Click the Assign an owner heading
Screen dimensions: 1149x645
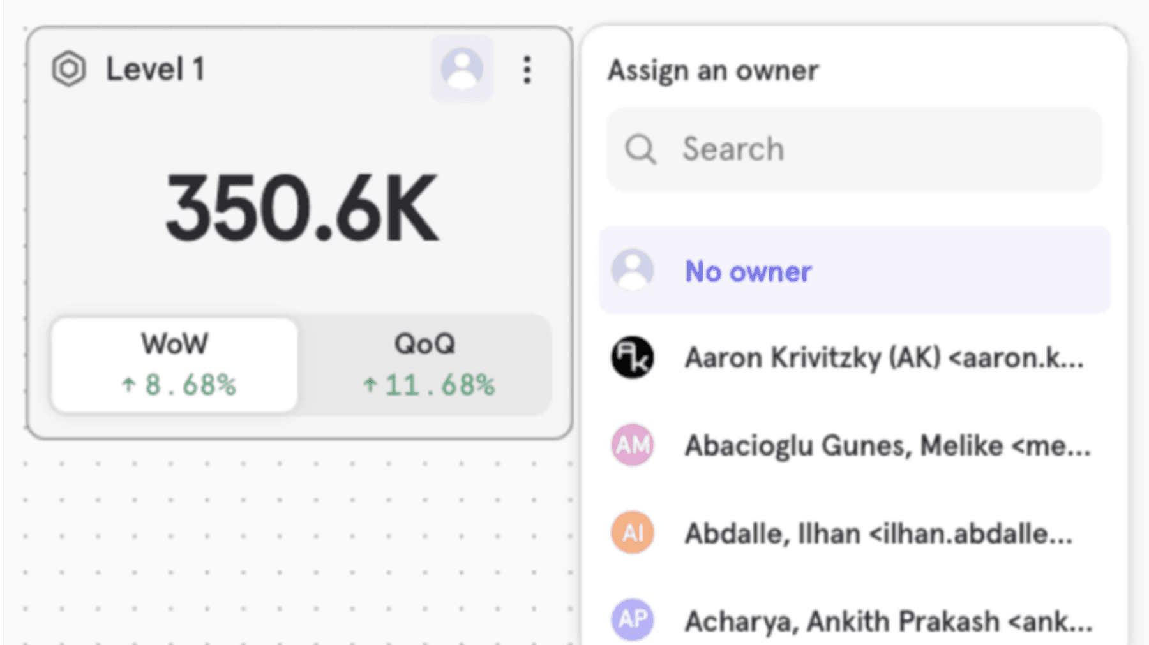click(712, 70)
